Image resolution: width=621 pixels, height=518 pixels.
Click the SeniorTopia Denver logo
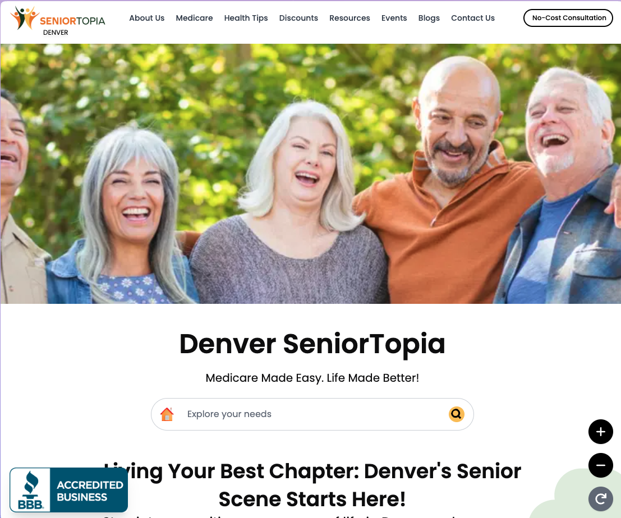58,21
